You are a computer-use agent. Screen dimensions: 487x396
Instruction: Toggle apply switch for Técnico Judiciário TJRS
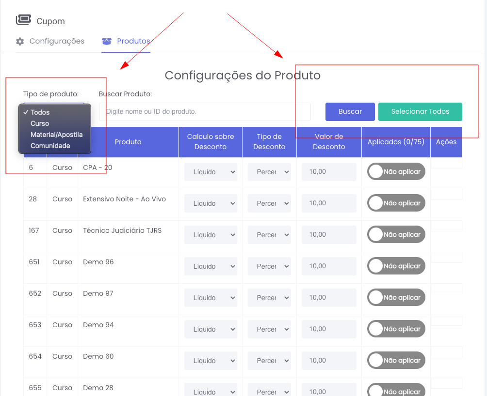point(396,234)
